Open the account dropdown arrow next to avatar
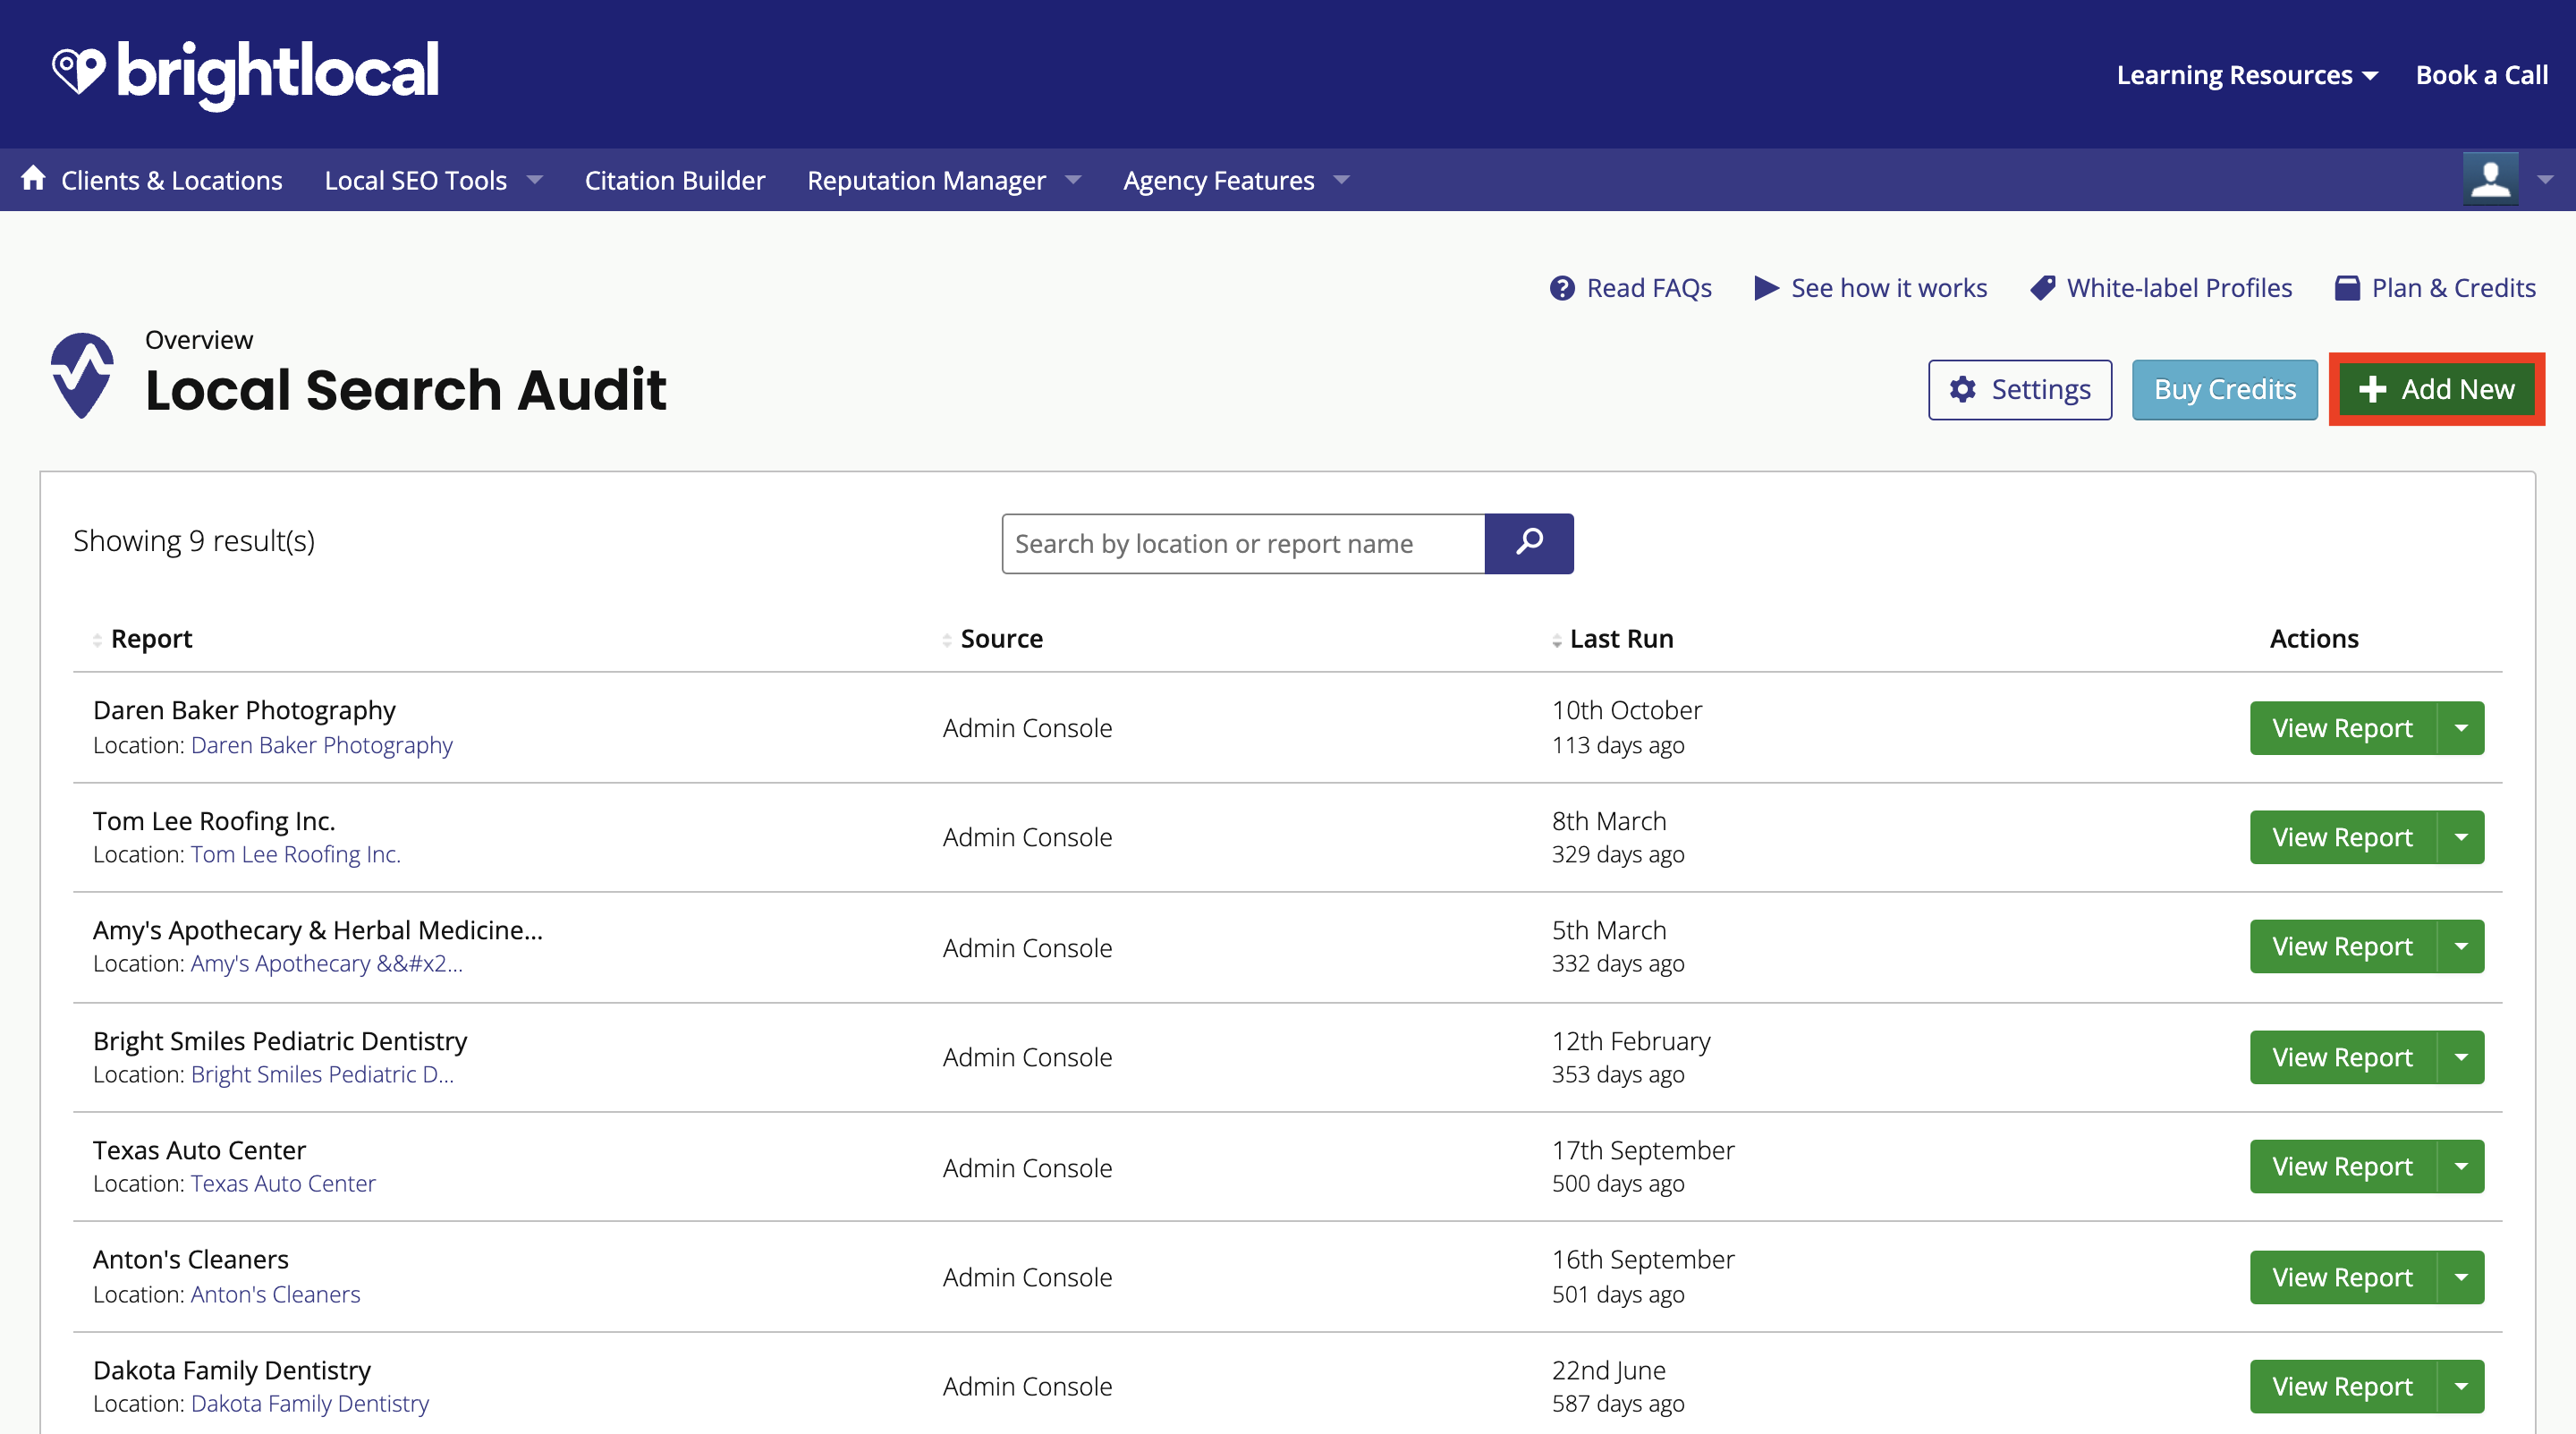 (x=2545, y=180)
